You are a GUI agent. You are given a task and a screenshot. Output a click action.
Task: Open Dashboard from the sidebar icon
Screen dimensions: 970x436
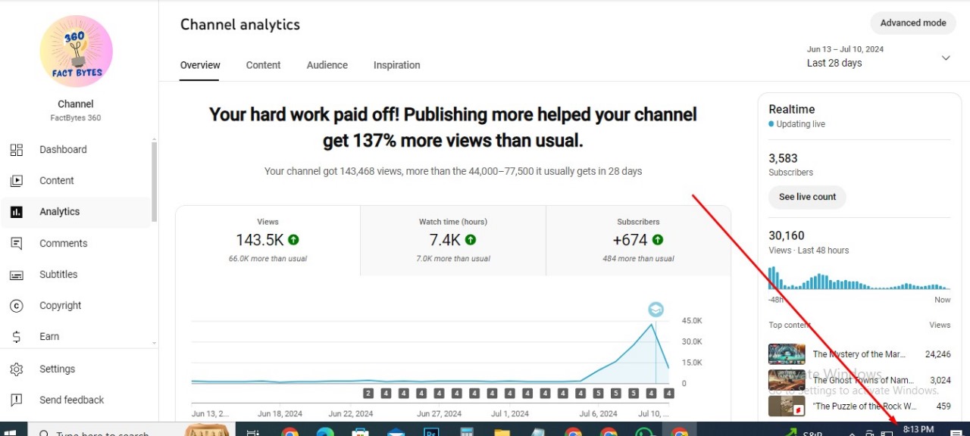[x=16, y=150]
